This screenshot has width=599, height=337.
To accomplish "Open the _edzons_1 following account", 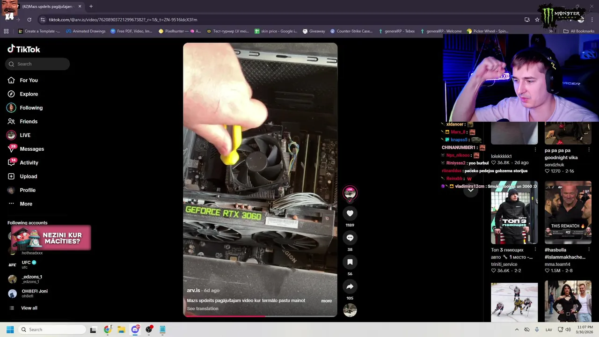I will point(31,279).
